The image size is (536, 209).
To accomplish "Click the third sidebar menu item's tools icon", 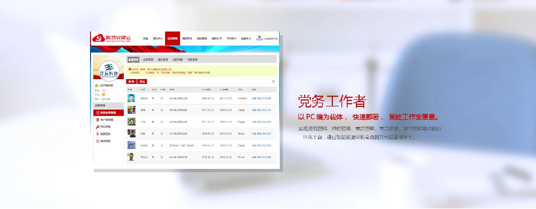I will tap(98, 127).
